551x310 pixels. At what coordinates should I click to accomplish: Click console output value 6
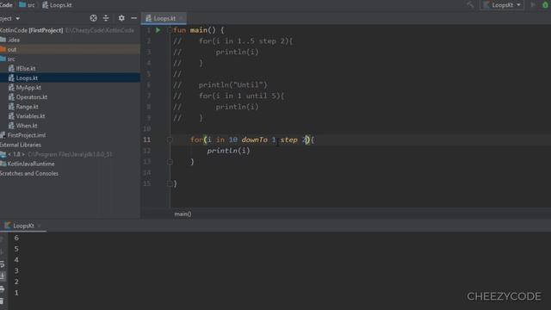click(x=16, y=238)
